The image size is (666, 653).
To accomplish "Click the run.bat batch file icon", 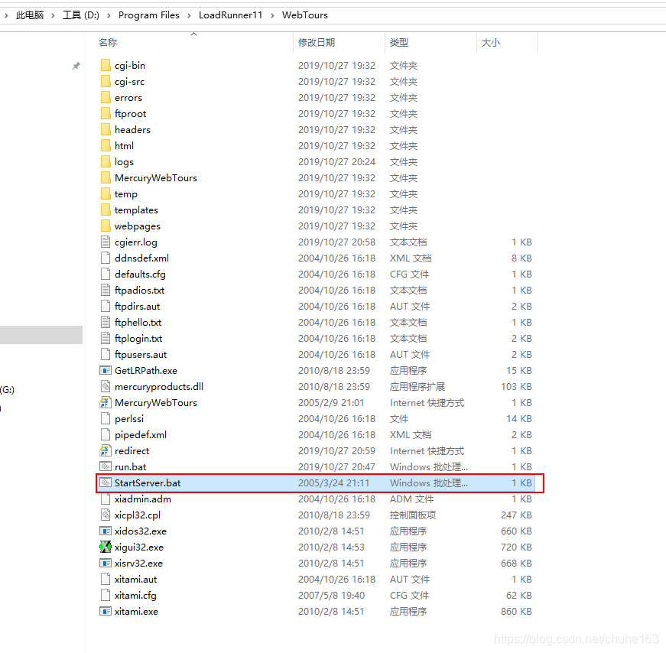I will pos(106,467).
